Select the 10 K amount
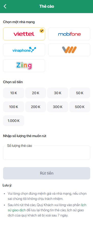The image size is (93, 230). (14, 93)
